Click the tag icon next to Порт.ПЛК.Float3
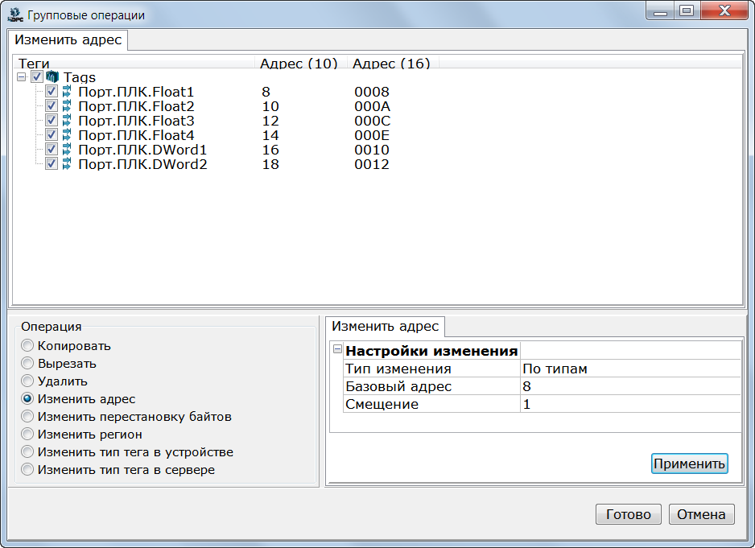This screenshot has width=755, height=548. 67,122
